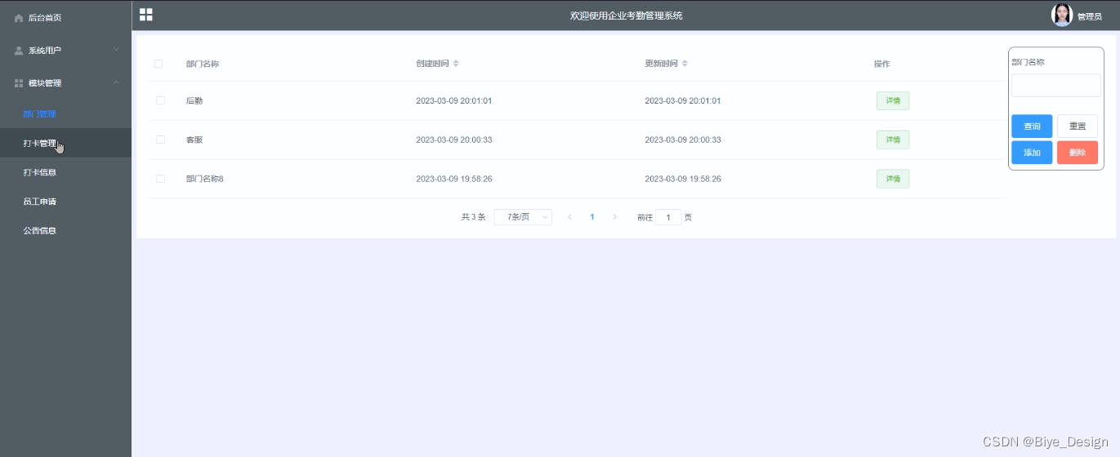Click the 客服 department name cell

pos(194,140)
